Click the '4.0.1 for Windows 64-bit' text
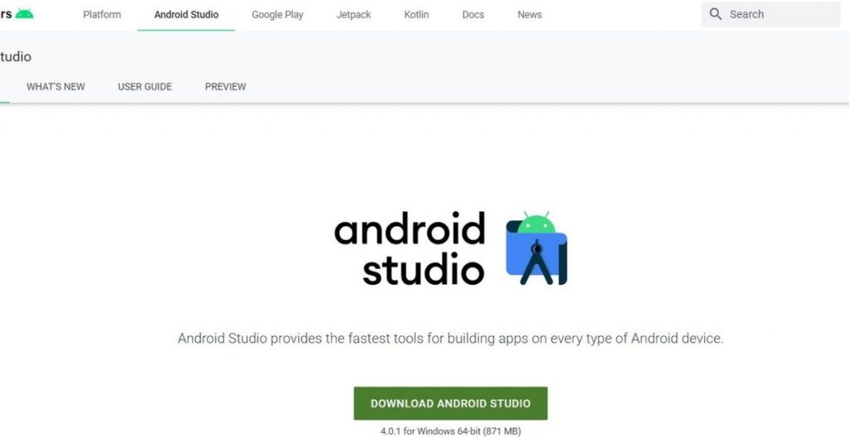The width and height of the screenshot is (849, 438). point(450,431)
